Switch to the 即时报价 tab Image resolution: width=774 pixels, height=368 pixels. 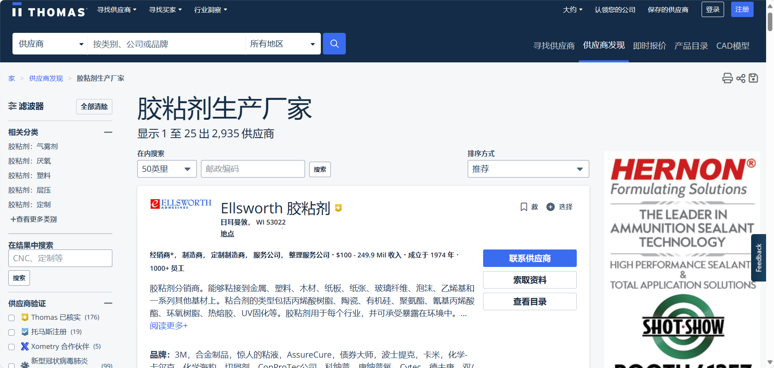650,46
